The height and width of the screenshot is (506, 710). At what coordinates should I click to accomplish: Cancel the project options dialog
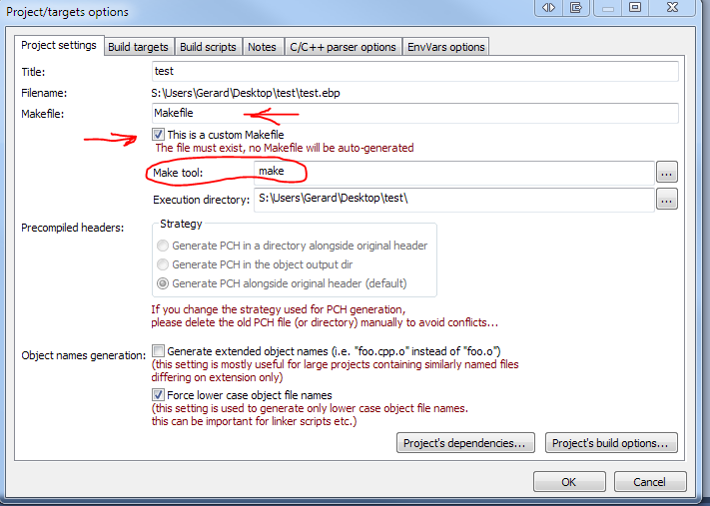pyautogui.click(x=650, y=482)
